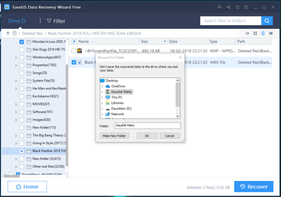
Task: Select Desktop in the folder tree
Action: tap(112, 81)
